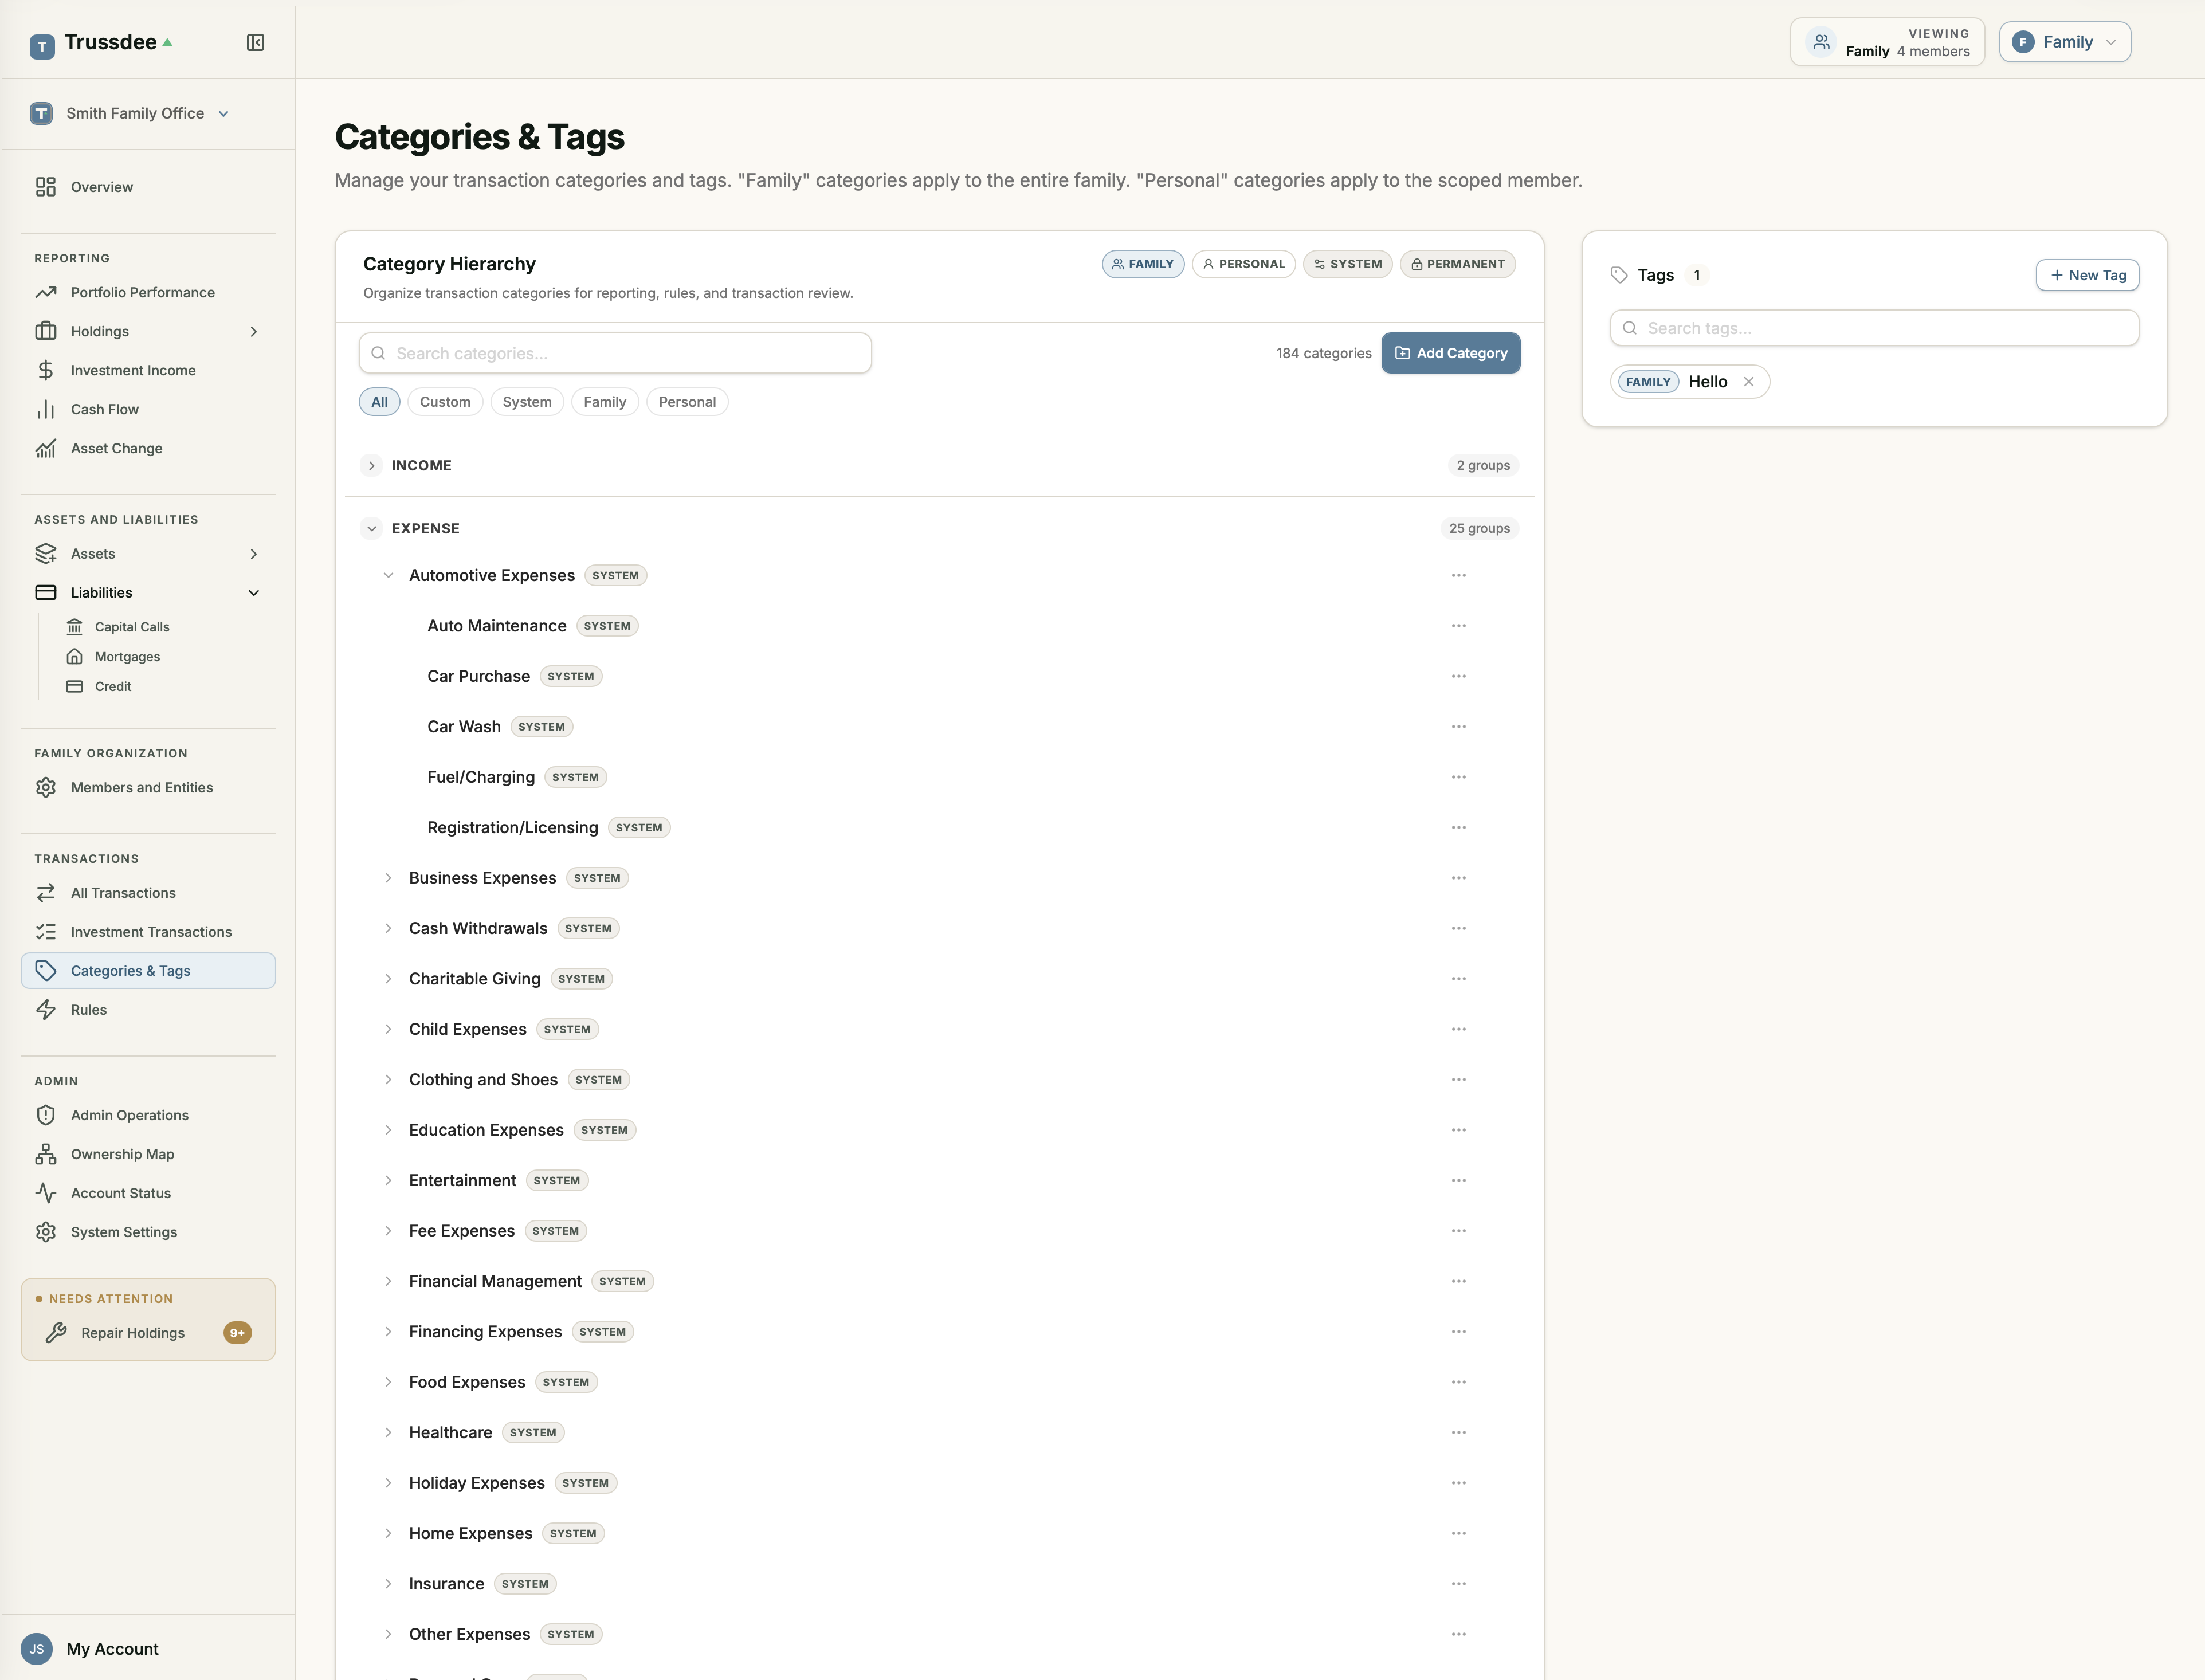
Task: Click Admin Operations shield icon
Action: click(46, 1115)
